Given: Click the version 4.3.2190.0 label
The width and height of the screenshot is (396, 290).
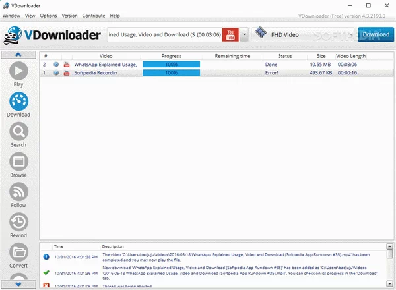Looking at the screenshot, I should click(342, 16).
